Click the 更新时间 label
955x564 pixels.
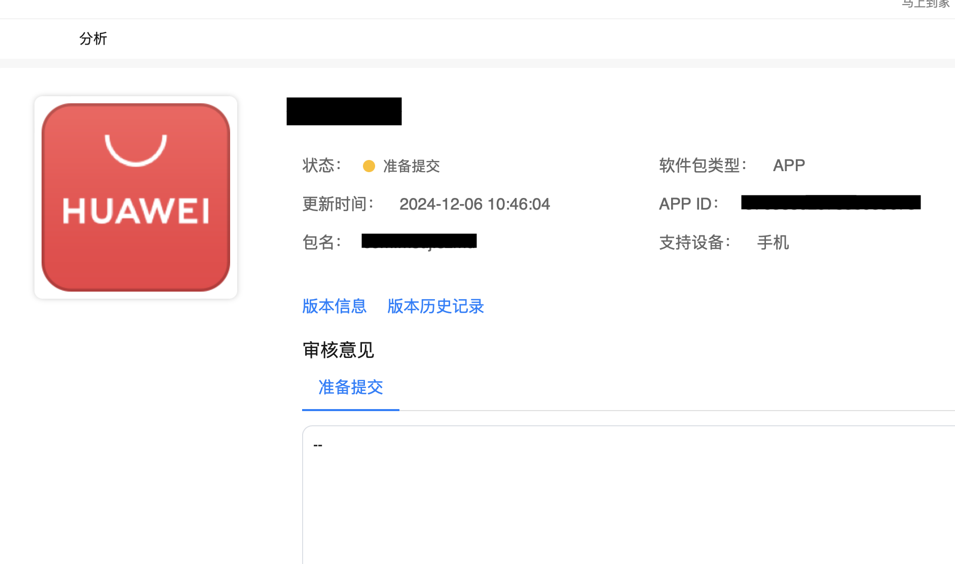[338, 204]
